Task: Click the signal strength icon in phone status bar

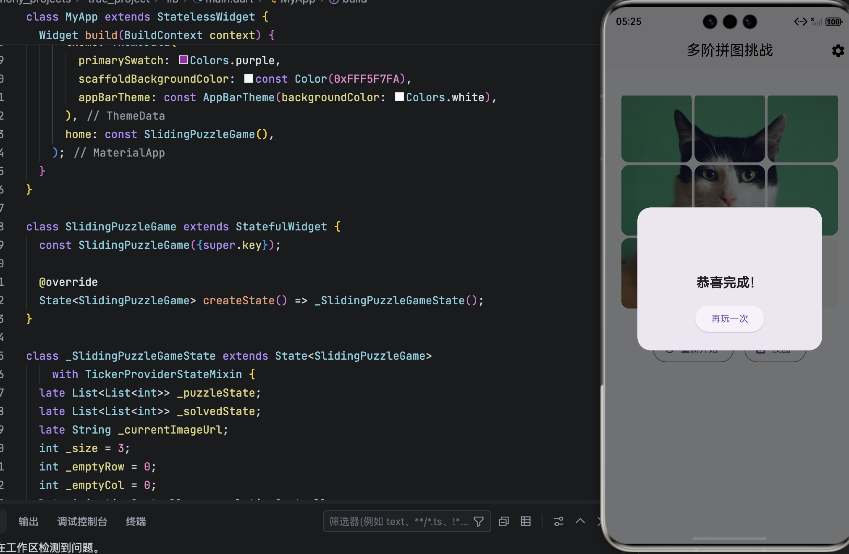Action: click(816, 21)
